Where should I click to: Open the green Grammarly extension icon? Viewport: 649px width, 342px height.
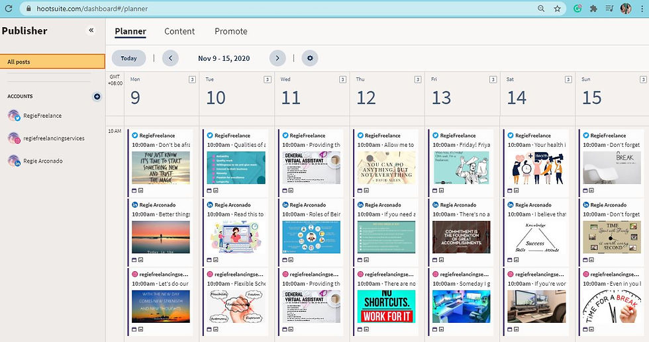(x=577, y=9)
